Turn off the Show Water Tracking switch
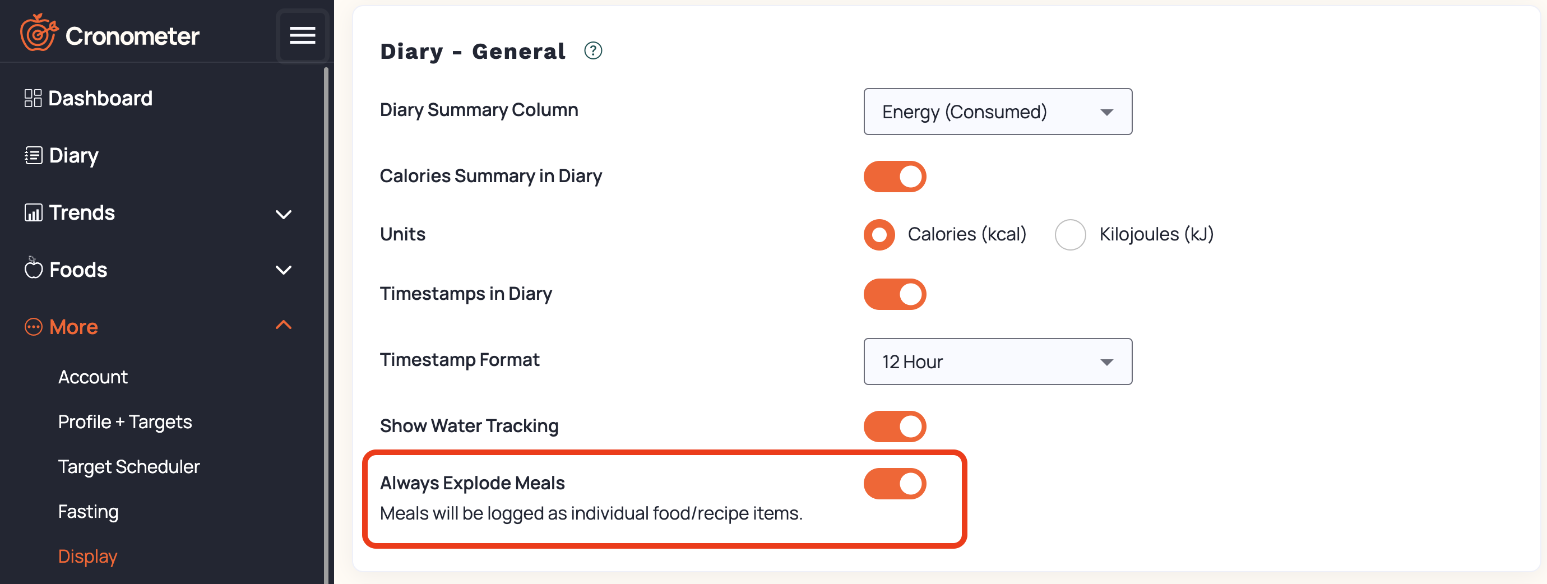The image size is (1547, 584). tap(895, 427)
